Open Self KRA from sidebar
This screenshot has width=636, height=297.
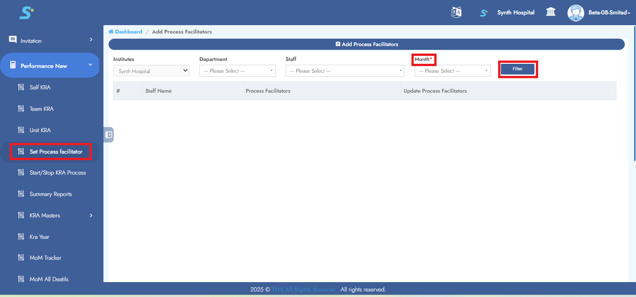tap(40, 88)
